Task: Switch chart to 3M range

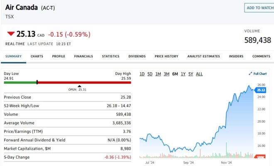Action: tap(166, 74)
